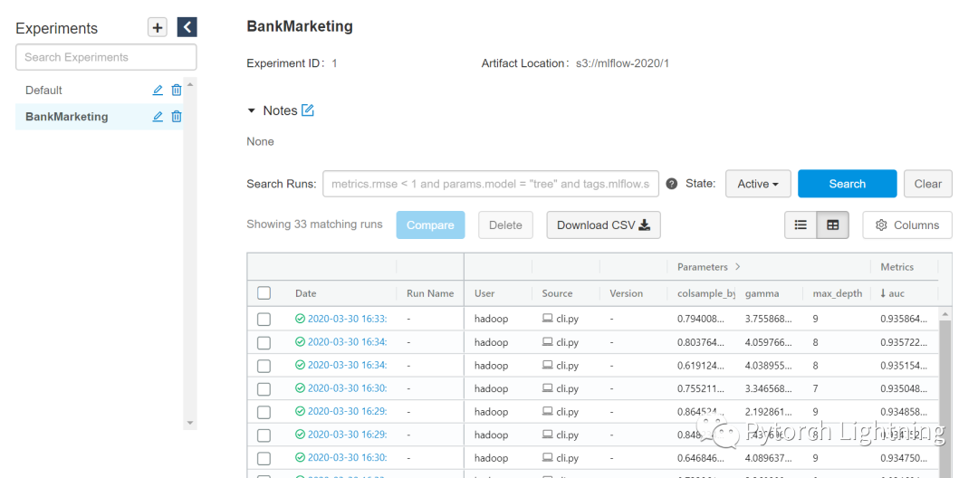Click the Source column header
Screen dimensions: 978x478
(x=557, y=293)
